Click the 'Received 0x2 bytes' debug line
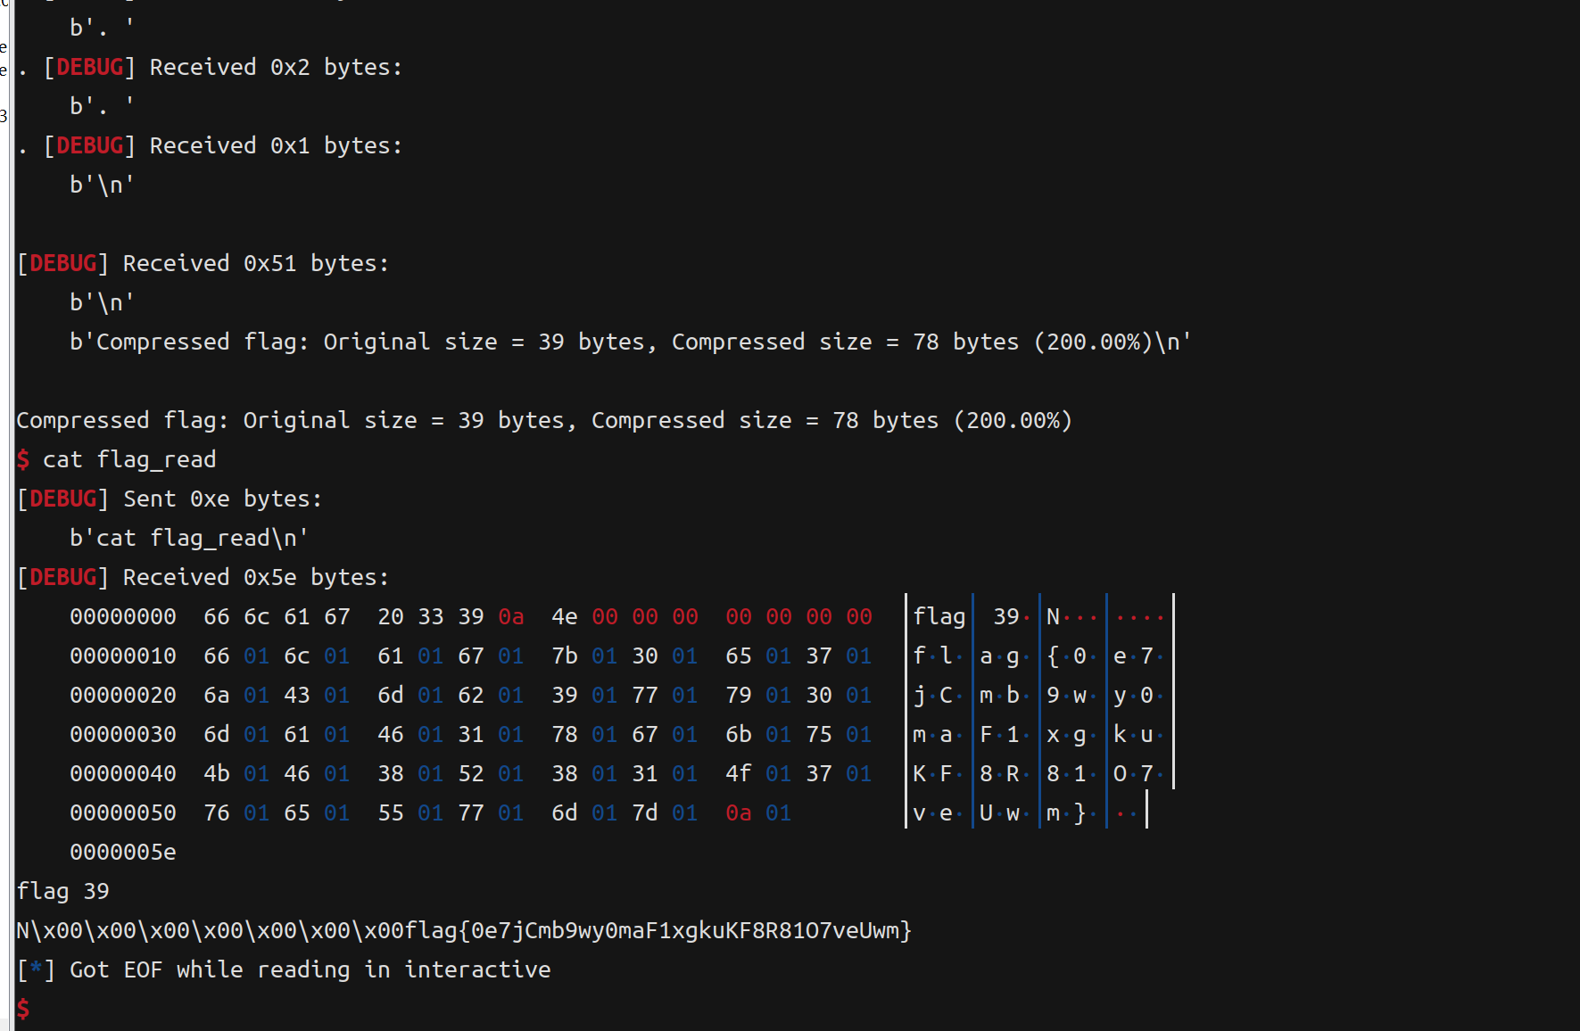1580x1031 pixels. pyautogui.click(x=210, y=67)
